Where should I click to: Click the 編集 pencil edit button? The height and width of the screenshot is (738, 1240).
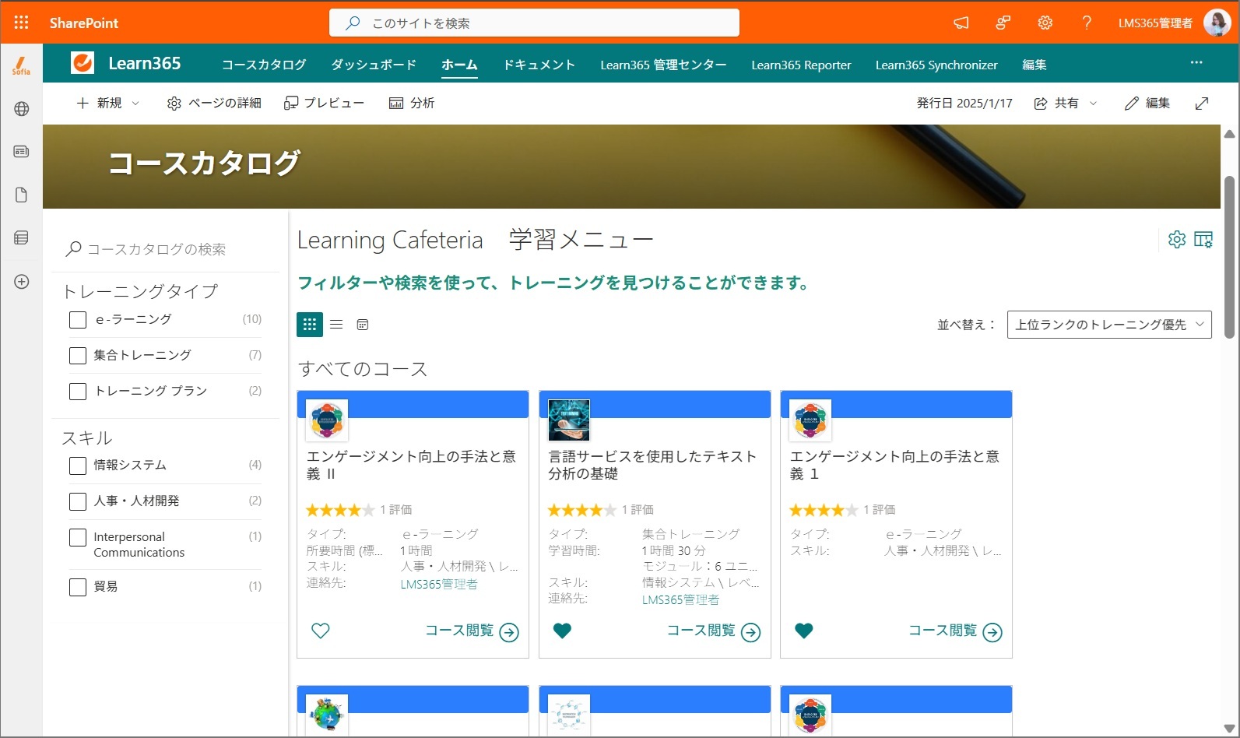[x=1147, y=104]
